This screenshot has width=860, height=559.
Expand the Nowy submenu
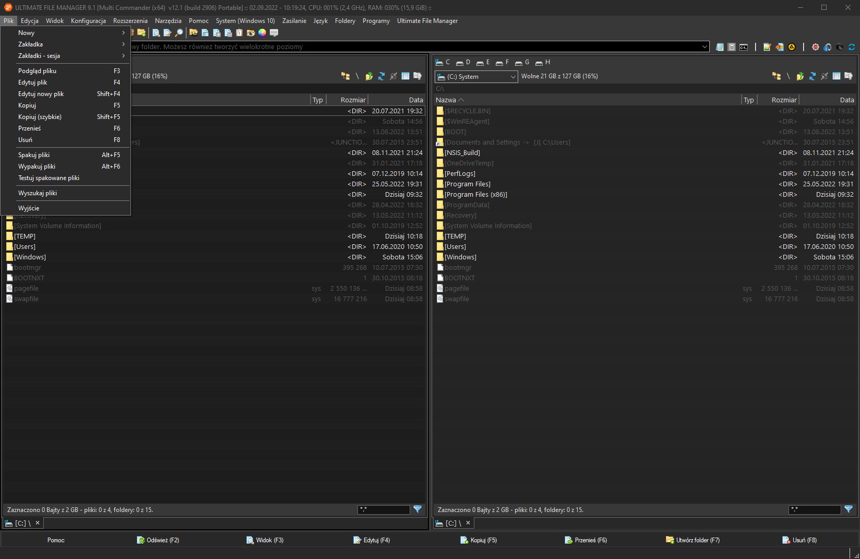(66, 32)
